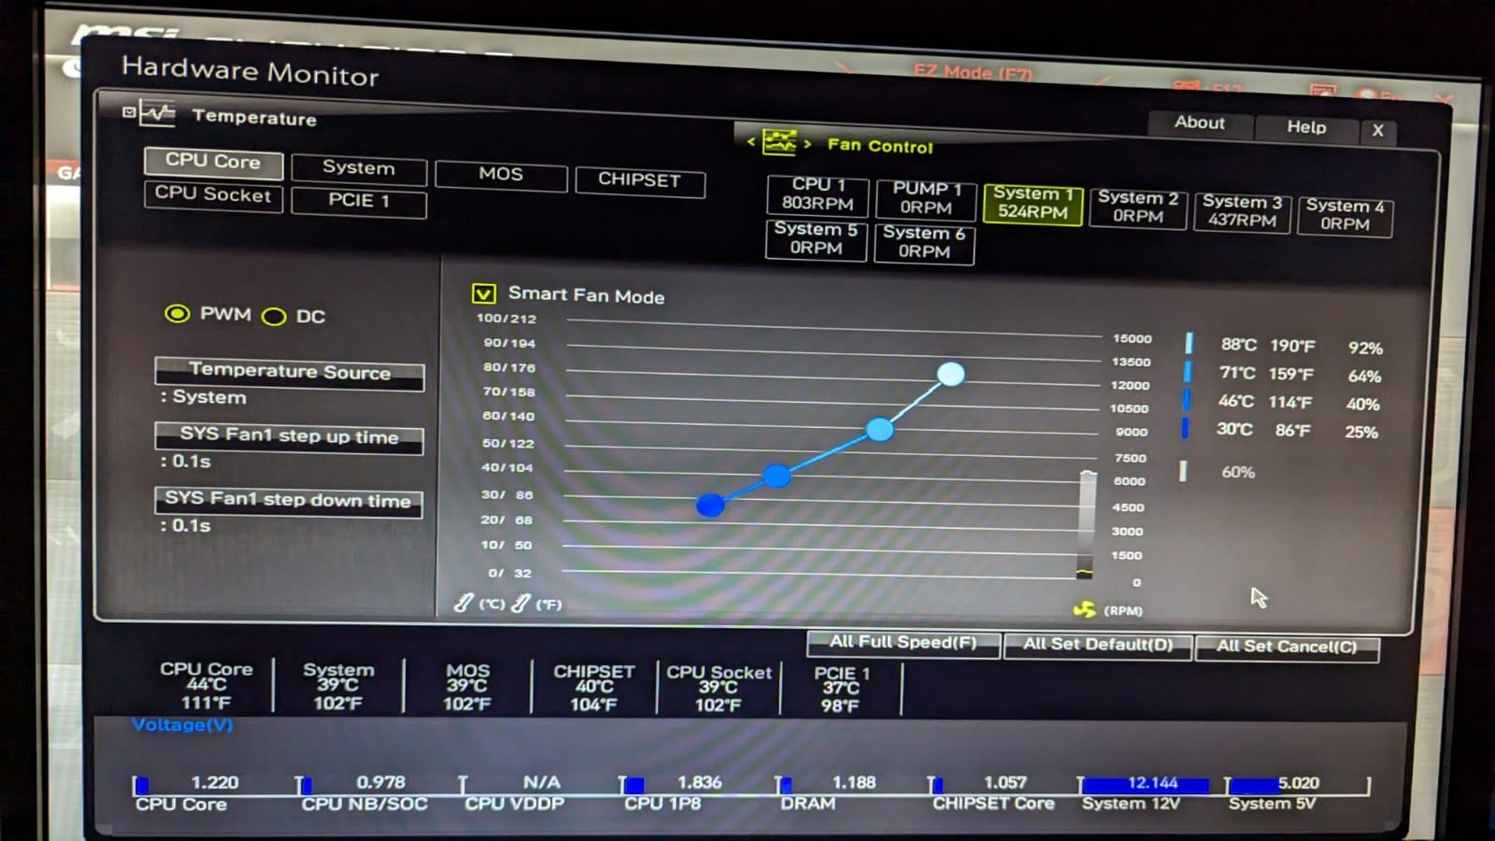
Task: Click All Set Cancel(C) button
Action: [1287, 648]
